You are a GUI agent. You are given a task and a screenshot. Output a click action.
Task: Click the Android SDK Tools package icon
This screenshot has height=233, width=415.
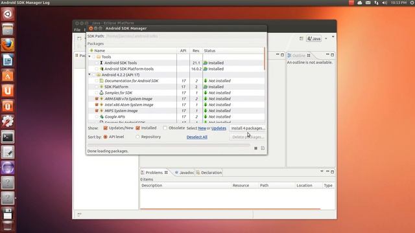[x=101, y=63]
